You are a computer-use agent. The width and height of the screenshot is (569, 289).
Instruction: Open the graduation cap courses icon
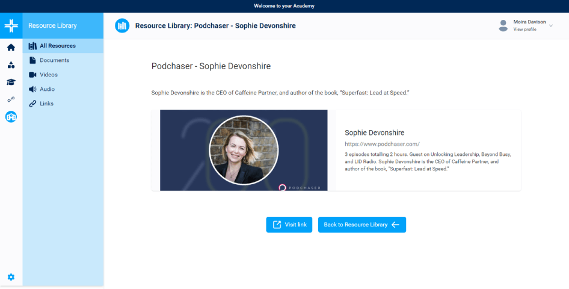[x=11, y=82]
